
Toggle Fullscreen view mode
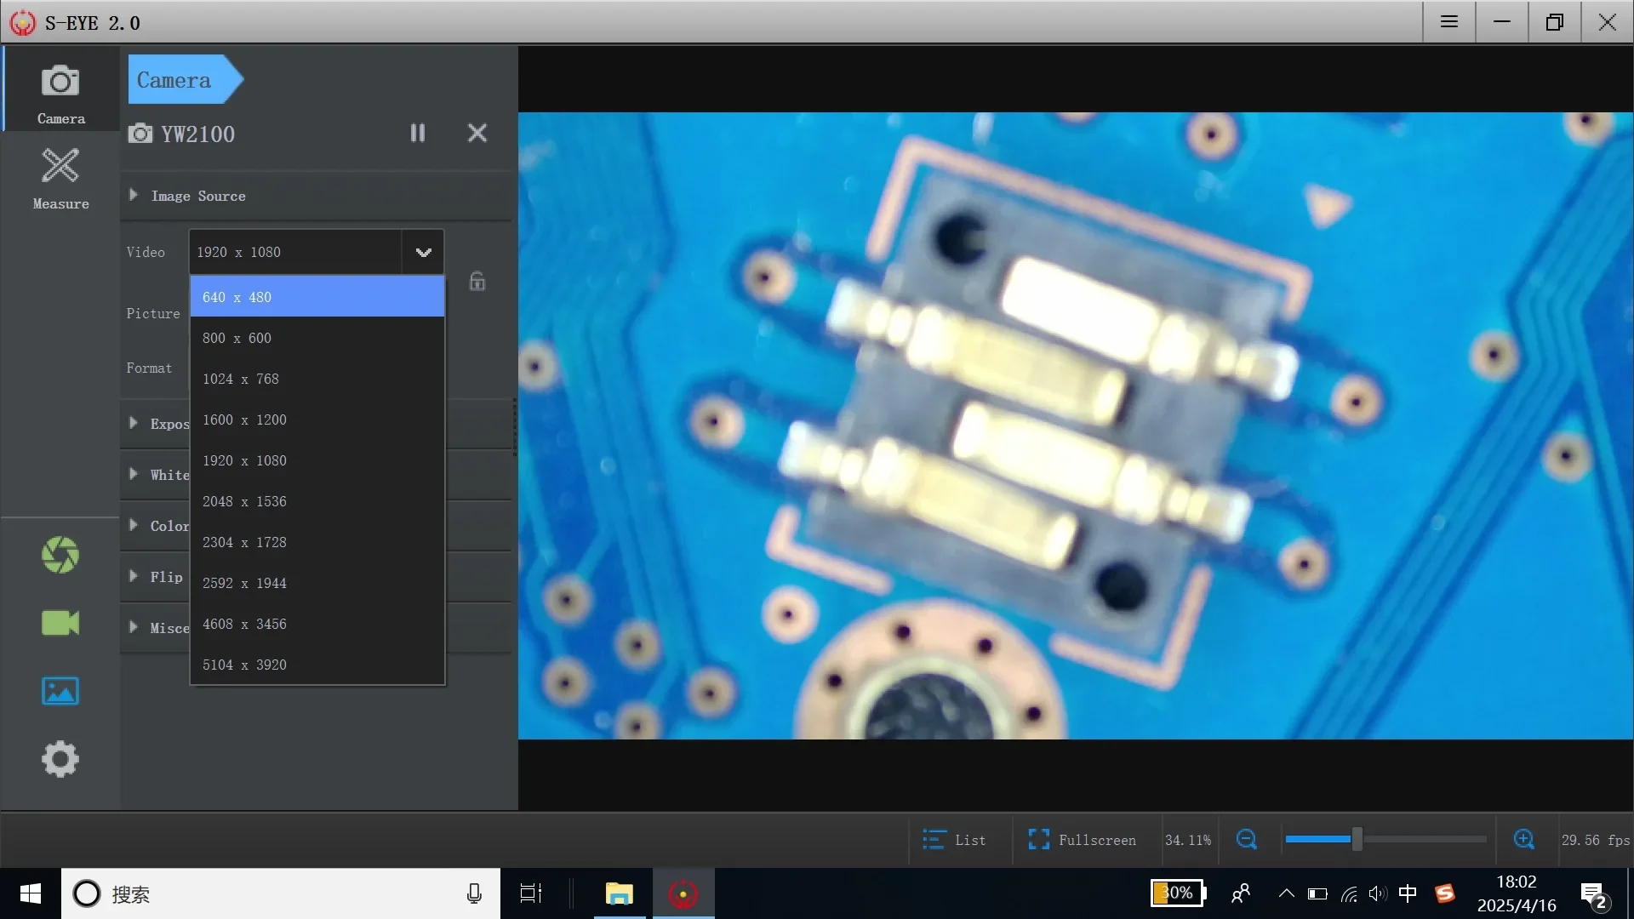click(x=1082, y=840)
